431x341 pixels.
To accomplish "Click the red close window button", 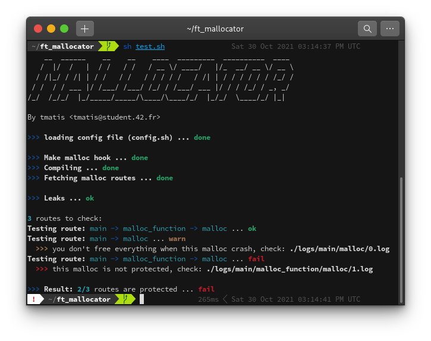I will (x=38, y=29).
